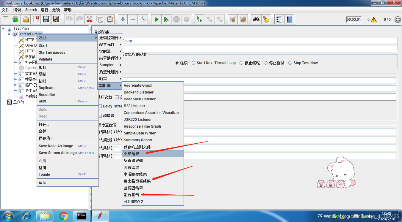Open the Function Helper dialog icon
The width and height of the screenshot is (402, 222).
279,20
